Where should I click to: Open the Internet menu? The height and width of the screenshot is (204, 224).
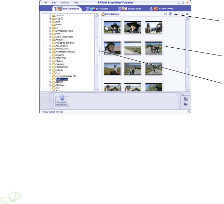[x=65, y=3]
